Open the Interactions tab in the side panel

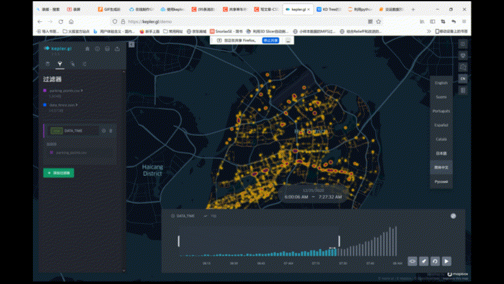point(72,64)
